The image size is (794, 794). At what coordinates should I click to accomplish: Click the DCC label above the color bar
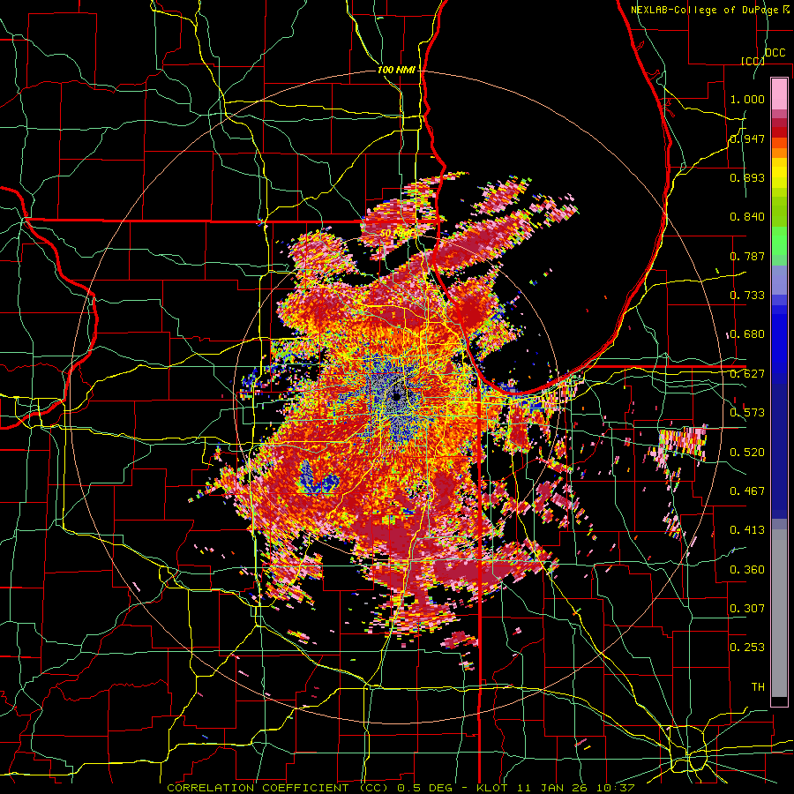(x=775, y=53)
